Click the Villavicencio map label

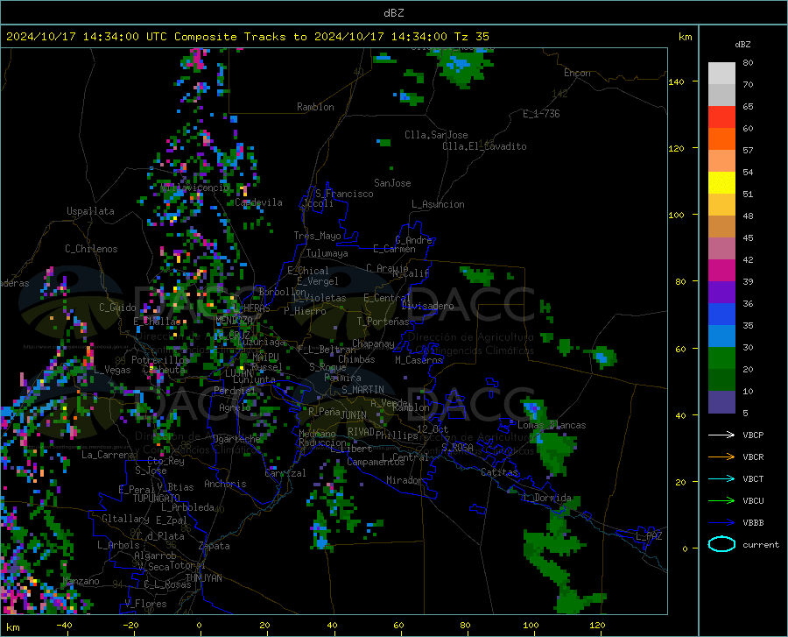click(x=195, y=188)
